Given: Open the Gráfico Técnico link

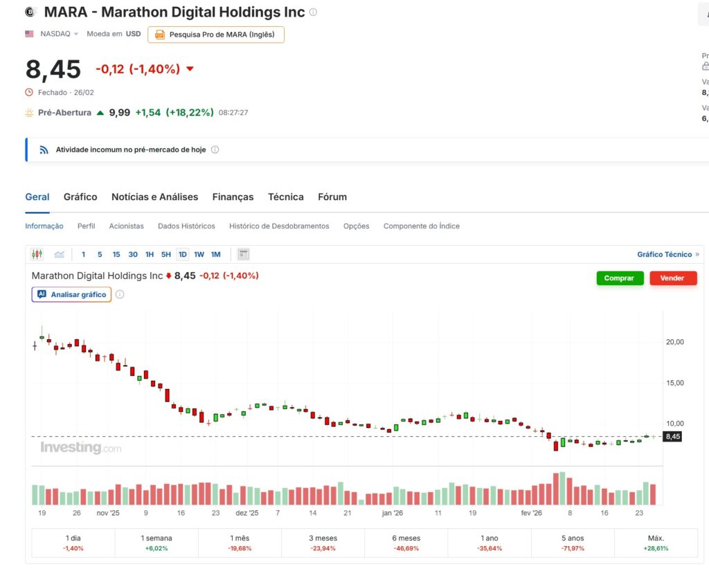Looking at the screenshot, I should pyautogui.click(x=668, y=255).
